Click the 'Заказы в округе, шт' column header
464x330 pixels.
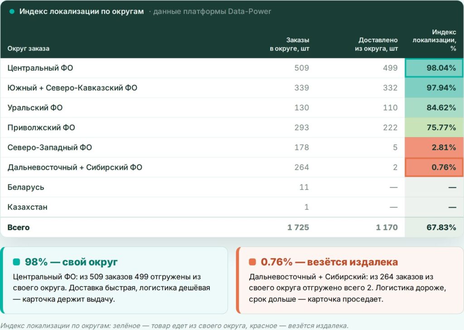tap(290, 44)
